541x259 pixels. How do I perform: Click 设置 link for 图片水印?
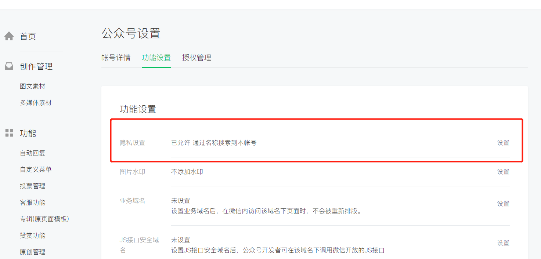503,172
